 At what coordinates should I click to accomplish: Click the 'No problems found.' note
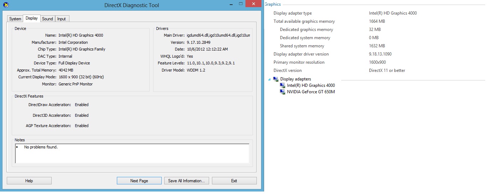pyautogui.click(x=41, y=147)
